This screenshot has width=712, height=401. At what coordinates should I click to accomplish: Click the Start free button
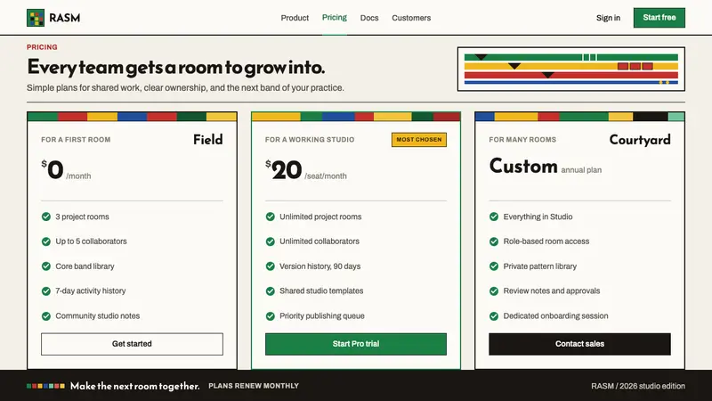click(x=659, y=18)
